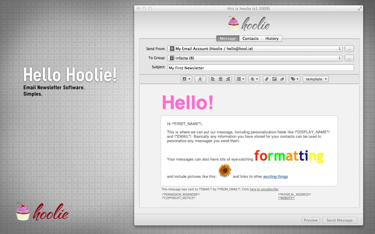Attach a file with the paperclip icon
The height and width of the screenshot is (234, 375).
point(282,79)
